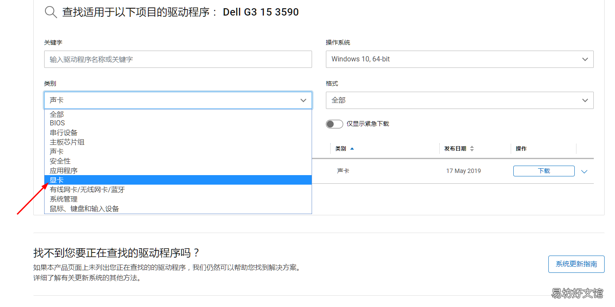The height and width of the screenshot is (307, 615).
Task: Expand the 声卡 driver row details chevron
Action: pos(584,172)
